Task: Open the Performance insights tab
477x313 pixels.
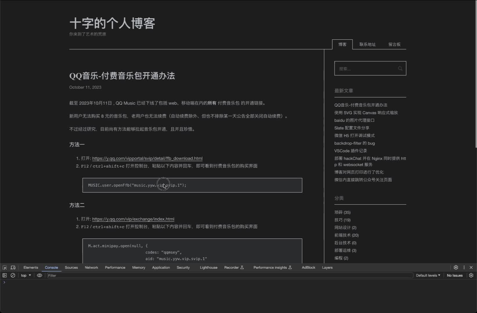Action: click(272, 267)
